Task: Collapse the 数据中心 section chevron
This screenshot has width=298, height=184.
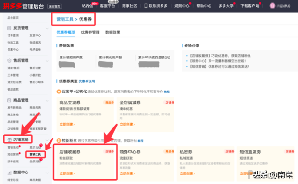Action: [47, 173]
